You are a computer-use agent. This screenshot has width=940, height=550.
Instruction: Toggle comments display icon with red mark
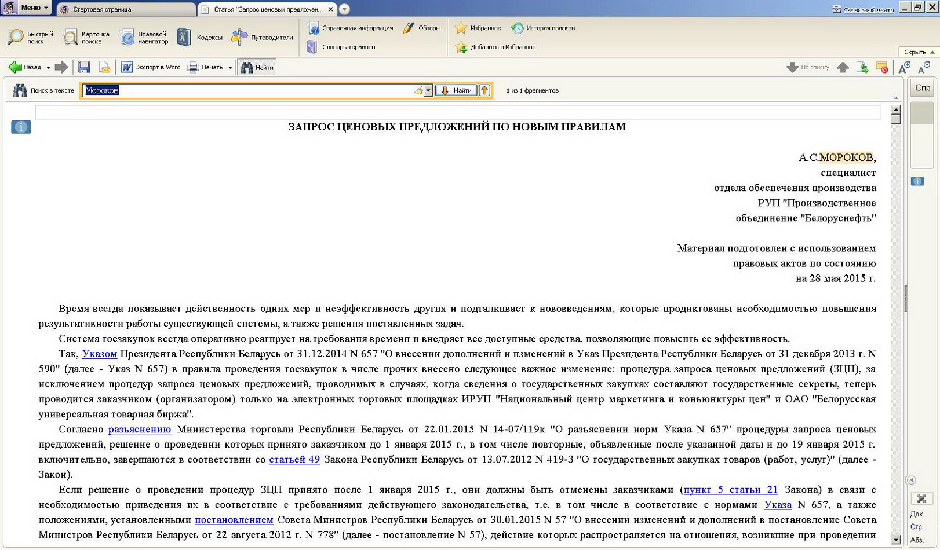pos(882,68)
